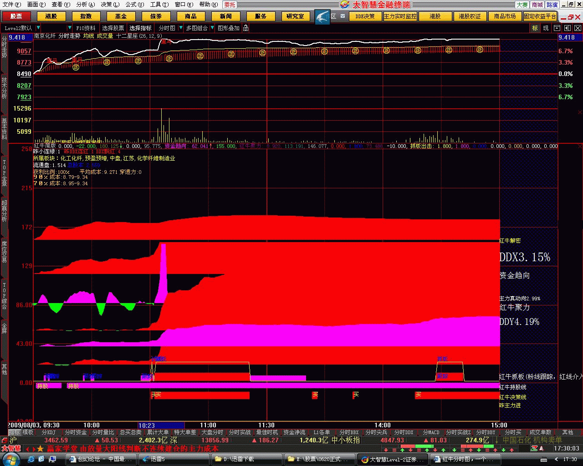Open the 文件 menu
The image size is (583, 466).
tap(12, 5)
